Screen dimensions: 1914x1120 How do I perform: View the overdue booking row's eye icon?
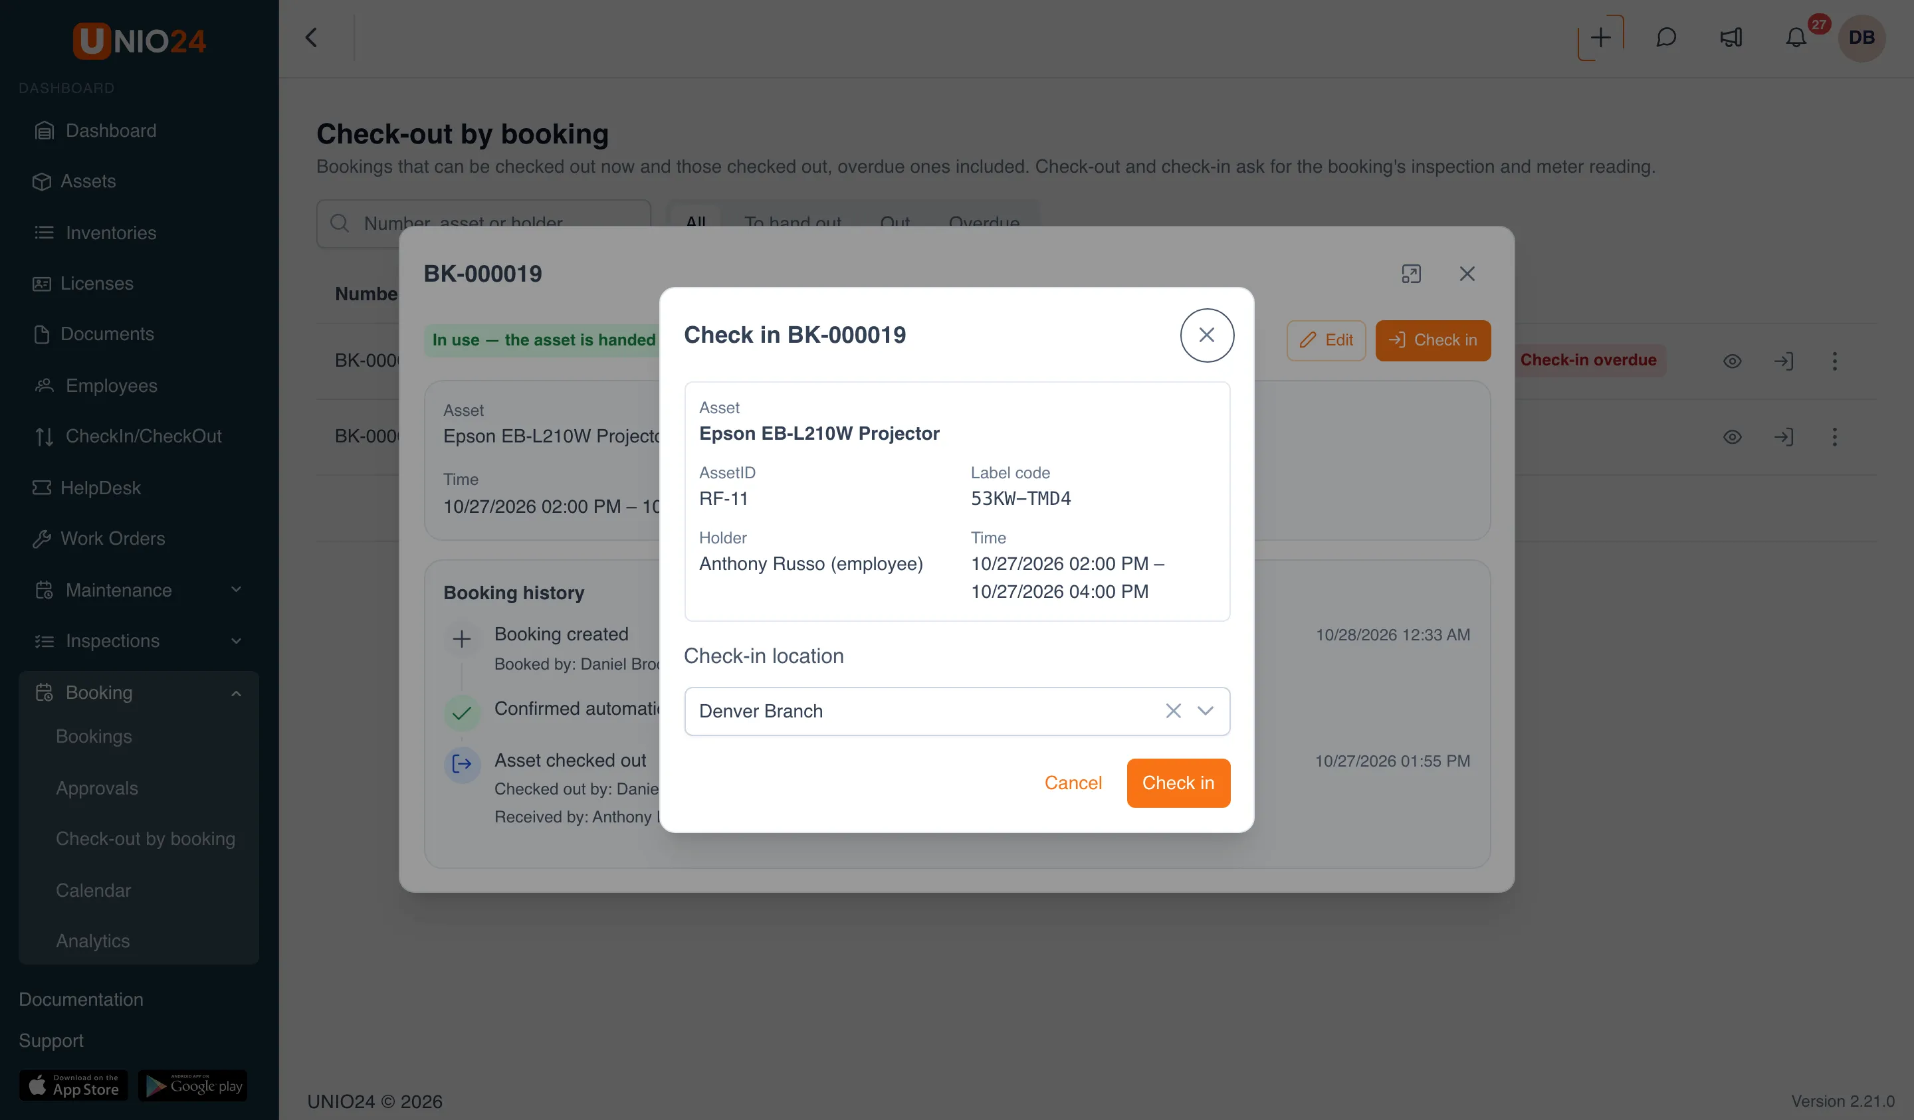pyautogui.click(x=1732, y=361)
